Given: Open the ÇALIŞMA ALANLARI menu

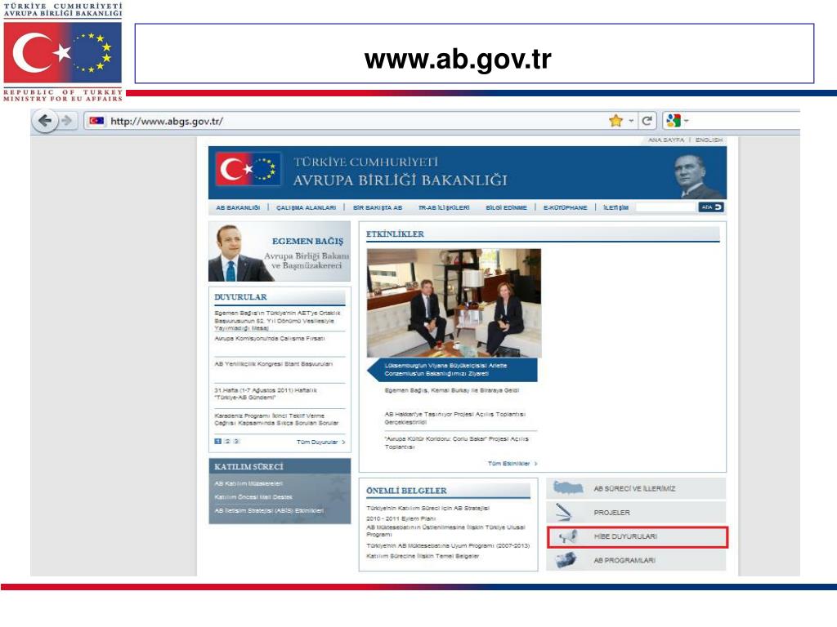Looking at the screenshot, I should pyautogui.click(x=306, y=208).
